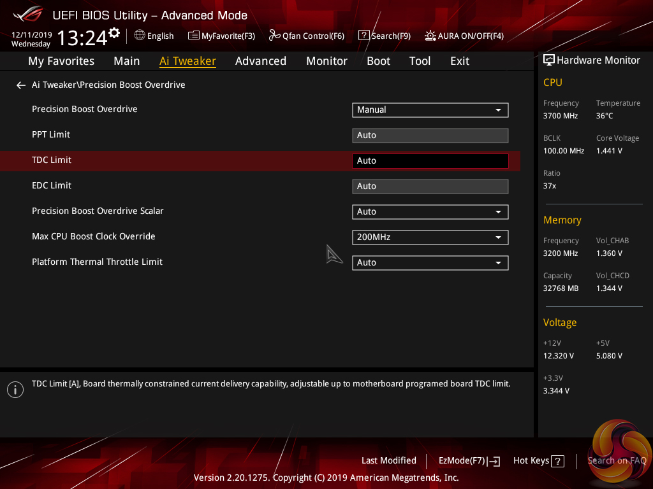Viewport: 653px width, 489px height.
Task: Open Qfan Control(F6) fan icon
Action: (274, 36)
